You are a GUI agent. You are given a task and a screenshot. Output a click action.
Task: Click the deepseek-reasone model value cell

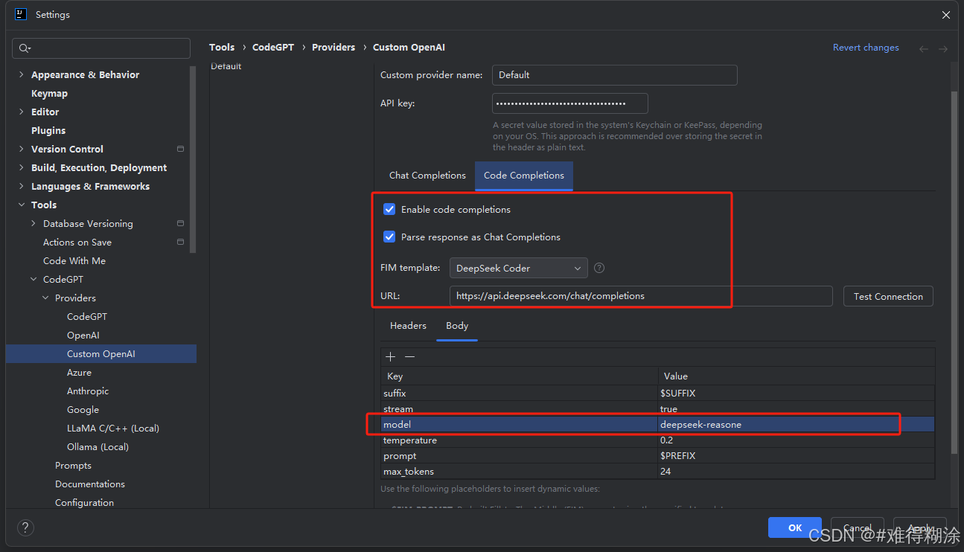tap(796, 424)
